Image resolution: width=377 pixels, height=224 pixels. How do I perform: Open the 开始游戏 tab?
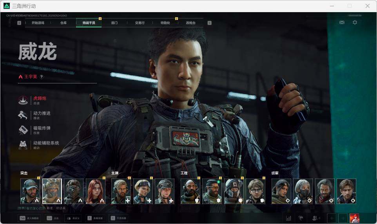click(x=38, y=23)
